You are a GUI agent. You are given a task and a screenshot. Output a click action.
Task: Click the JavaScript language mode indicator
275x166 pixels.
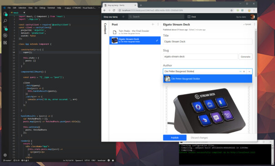pyautogui.click(x=102, y=160)
